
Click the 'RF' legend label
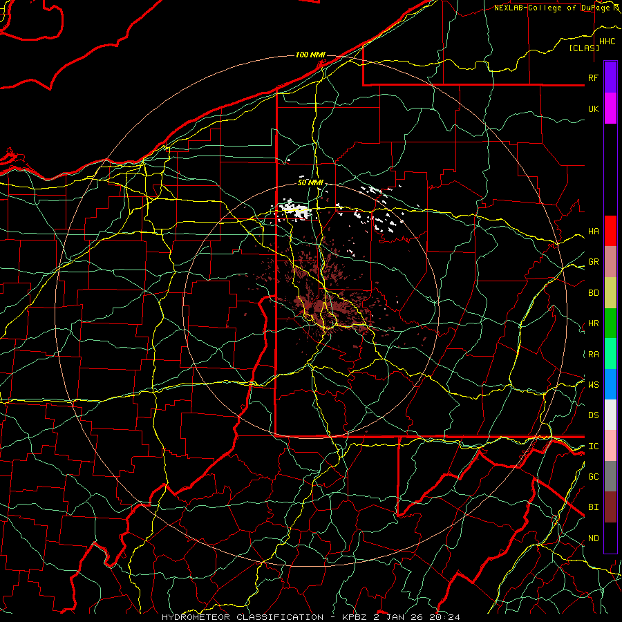click(x=593, y=77)
